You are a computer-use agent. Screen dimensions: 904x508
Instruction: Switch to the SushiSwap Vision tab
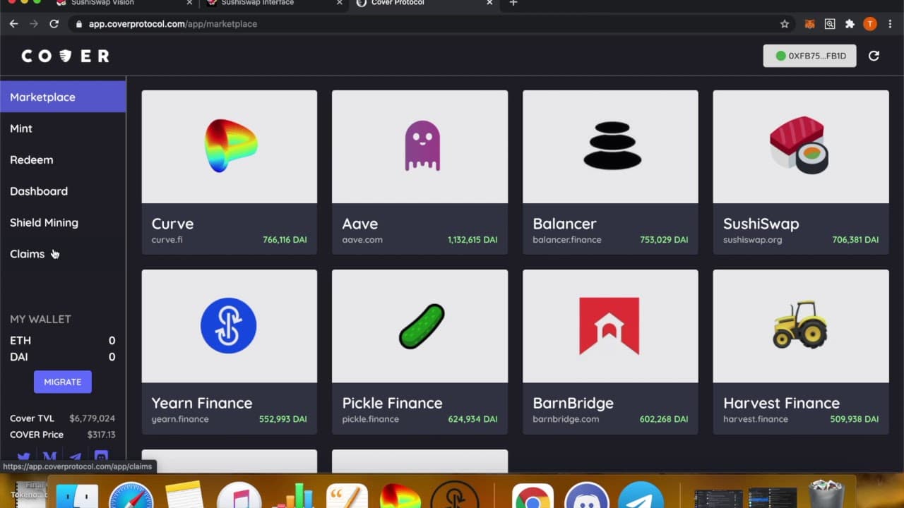[x=102, y=4]
